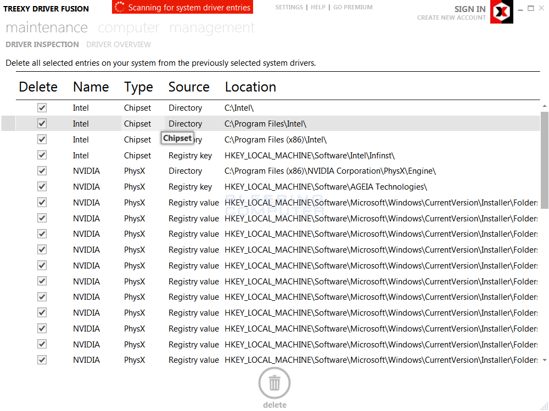Click the scanning spinner icon in the red banner
549x411 pixels.
[x=120, y=7]
